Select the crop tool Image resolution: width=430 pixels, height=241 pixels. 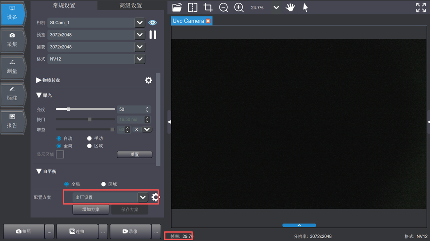pyautogui.click(x=208, y=7)
